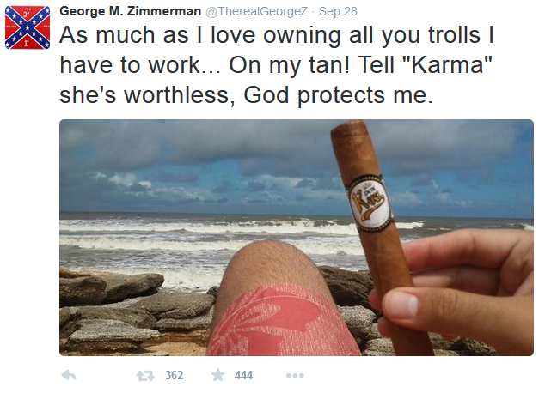Open George M. Zimmerman's profile name
545x393 pixels.
[130, 11]
